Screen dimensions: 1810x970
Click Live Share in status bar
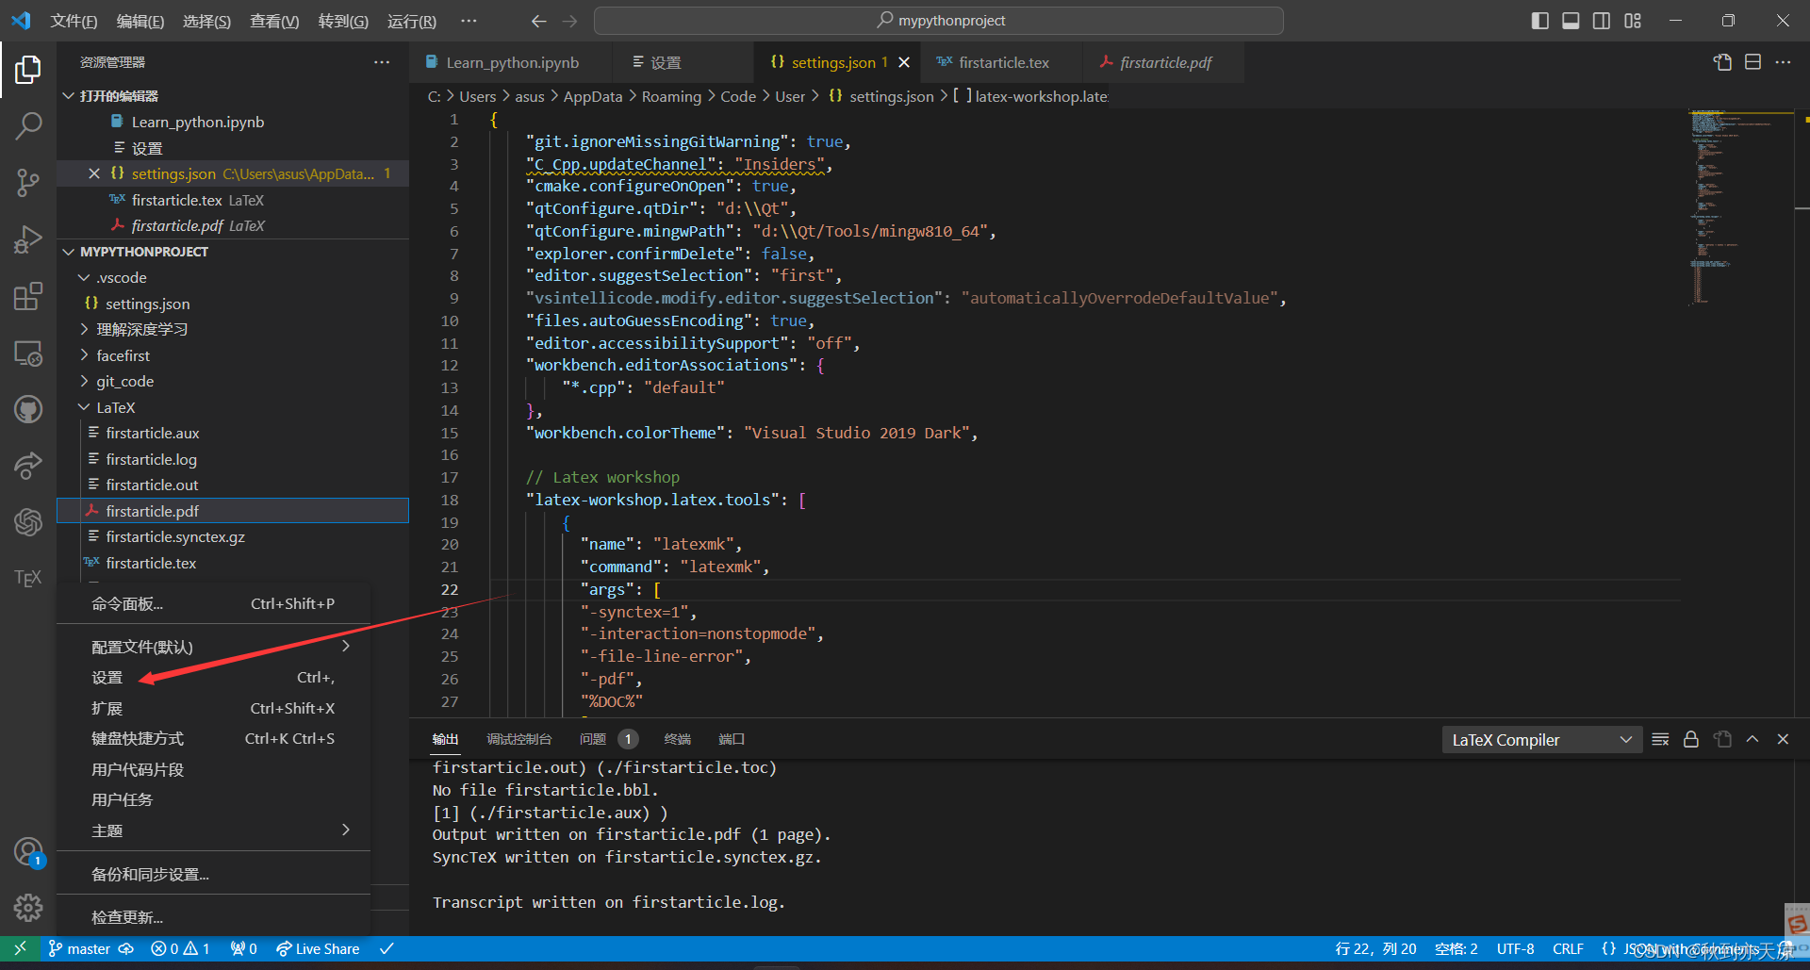coord(318,948)
